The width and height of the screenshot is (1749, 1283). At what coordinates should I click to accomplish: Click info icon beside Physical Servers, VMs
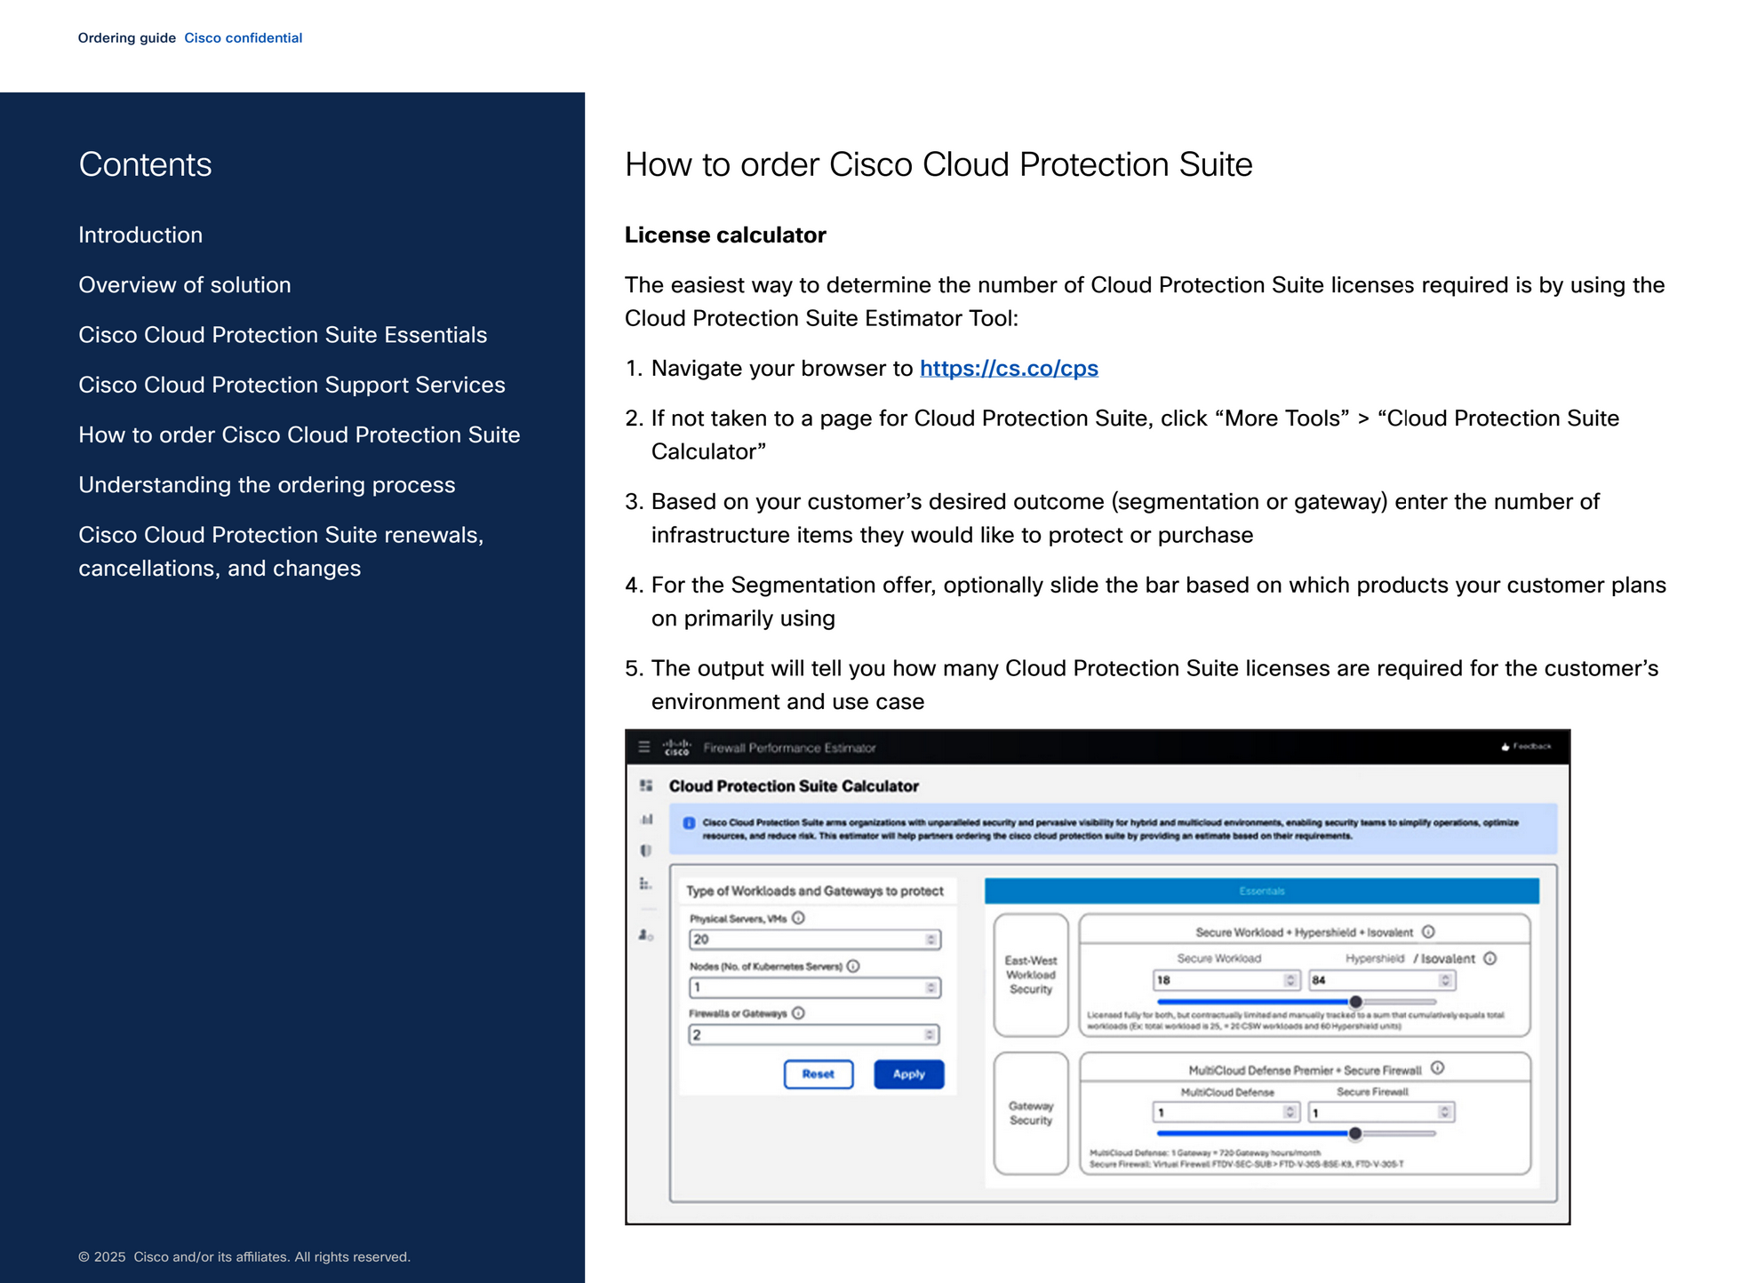pos(798,918)
